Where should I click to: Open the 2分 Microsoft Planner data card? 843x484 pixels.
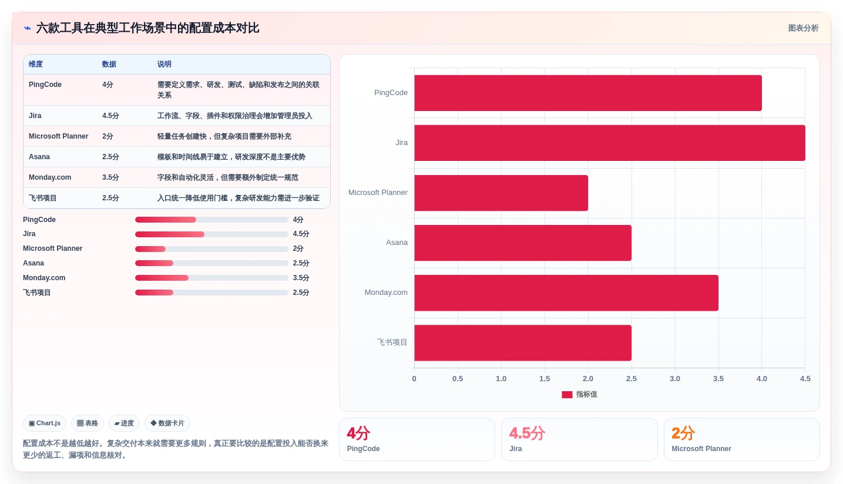(742, 439)
